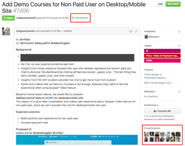Click the @rofiqis mention after 'to:'

(x=25, y=39)
